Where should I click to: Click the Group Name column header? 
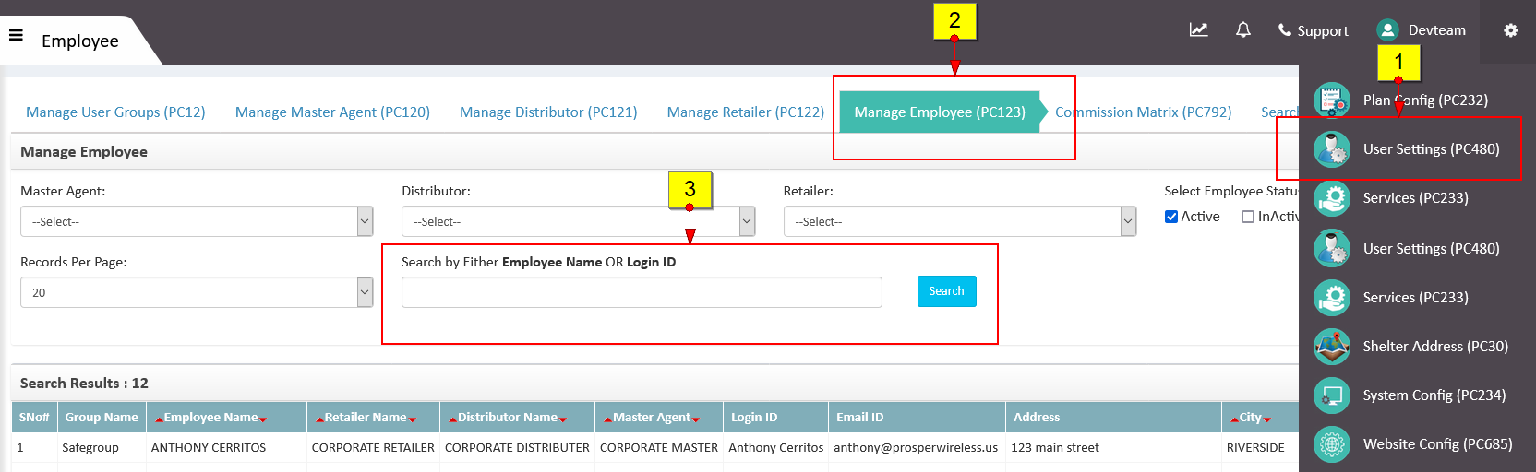102,418
